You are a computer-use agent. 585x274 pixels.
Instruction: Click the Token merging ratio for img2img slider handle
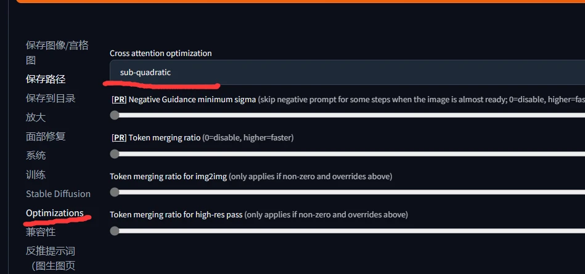pos(115,192)
